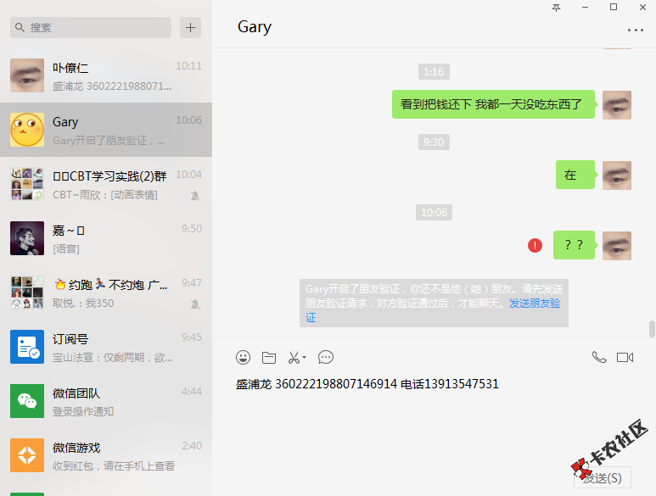The width and height of the screenshot is (656, 496).
Task: Open the 微信团队 chat
Action: (x=106, y=401)
